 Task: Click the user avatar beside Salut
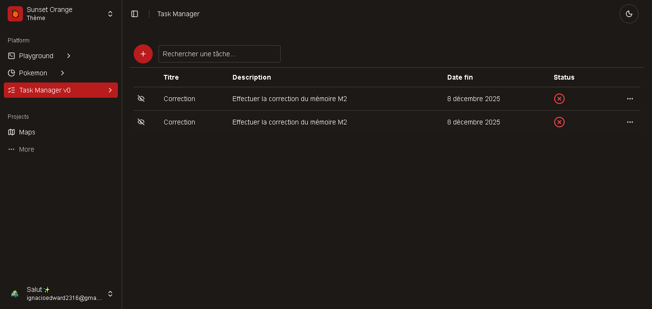pos(15,294)
